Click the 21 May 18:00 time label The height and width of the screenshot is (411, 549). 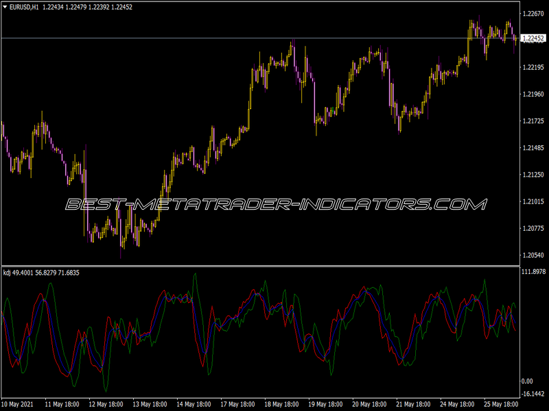413,404
